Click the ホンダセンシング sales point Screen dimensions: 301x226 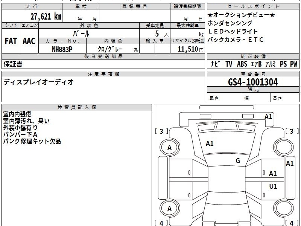point(230,23)
